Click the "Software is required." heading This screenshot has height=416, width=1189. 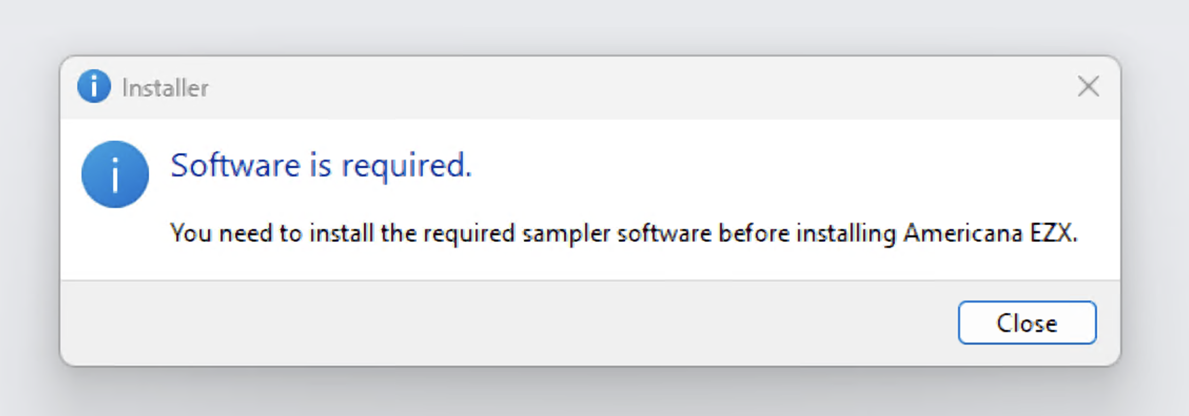[x=321, y=165]
